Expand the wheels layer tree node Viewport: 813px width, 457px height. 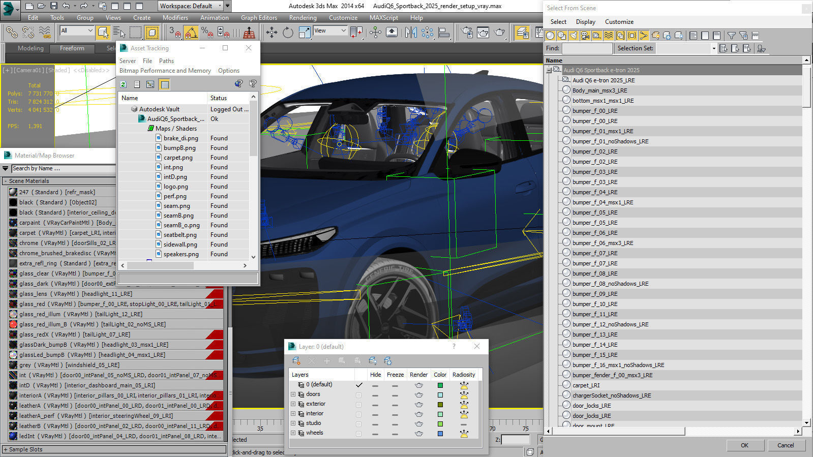tap(293, 433)
